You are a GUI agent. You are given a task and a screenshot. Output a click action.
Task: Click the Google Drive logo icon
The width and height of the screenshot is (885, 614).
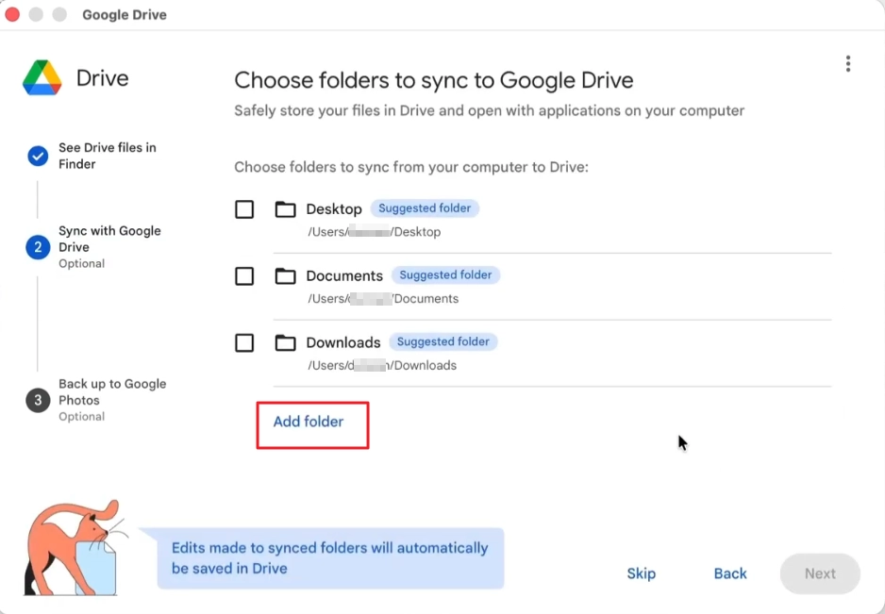pyautogui.click(x=42, y=77)
